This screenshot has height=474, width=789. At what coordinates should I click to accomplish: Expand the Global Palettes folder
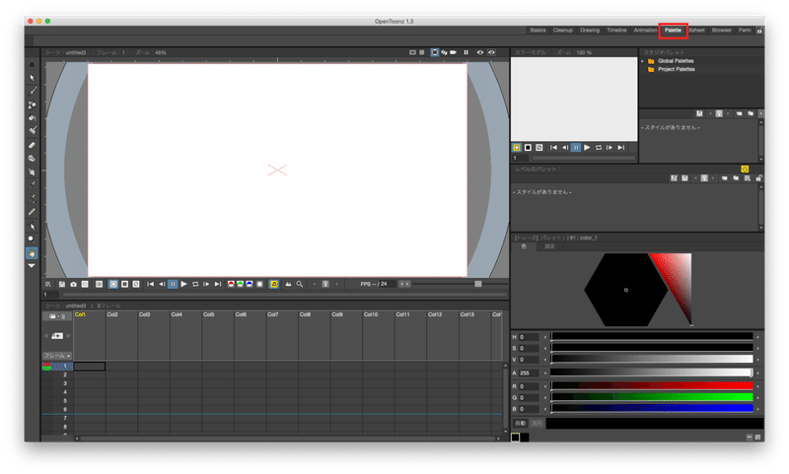643,61
